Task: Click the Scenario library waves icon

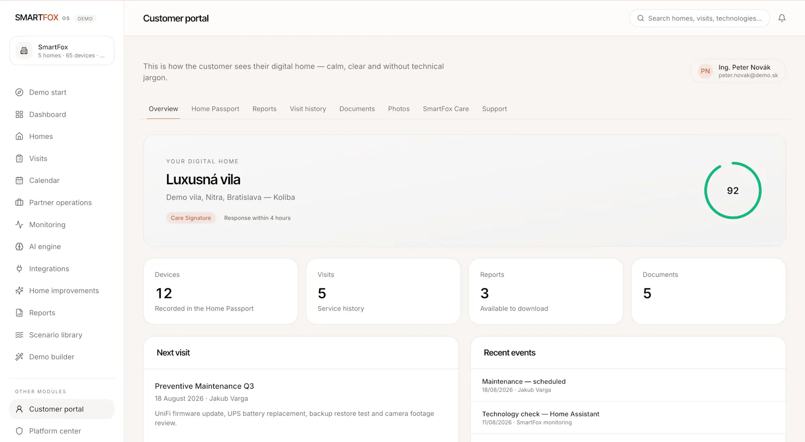Action: (19, 335)
